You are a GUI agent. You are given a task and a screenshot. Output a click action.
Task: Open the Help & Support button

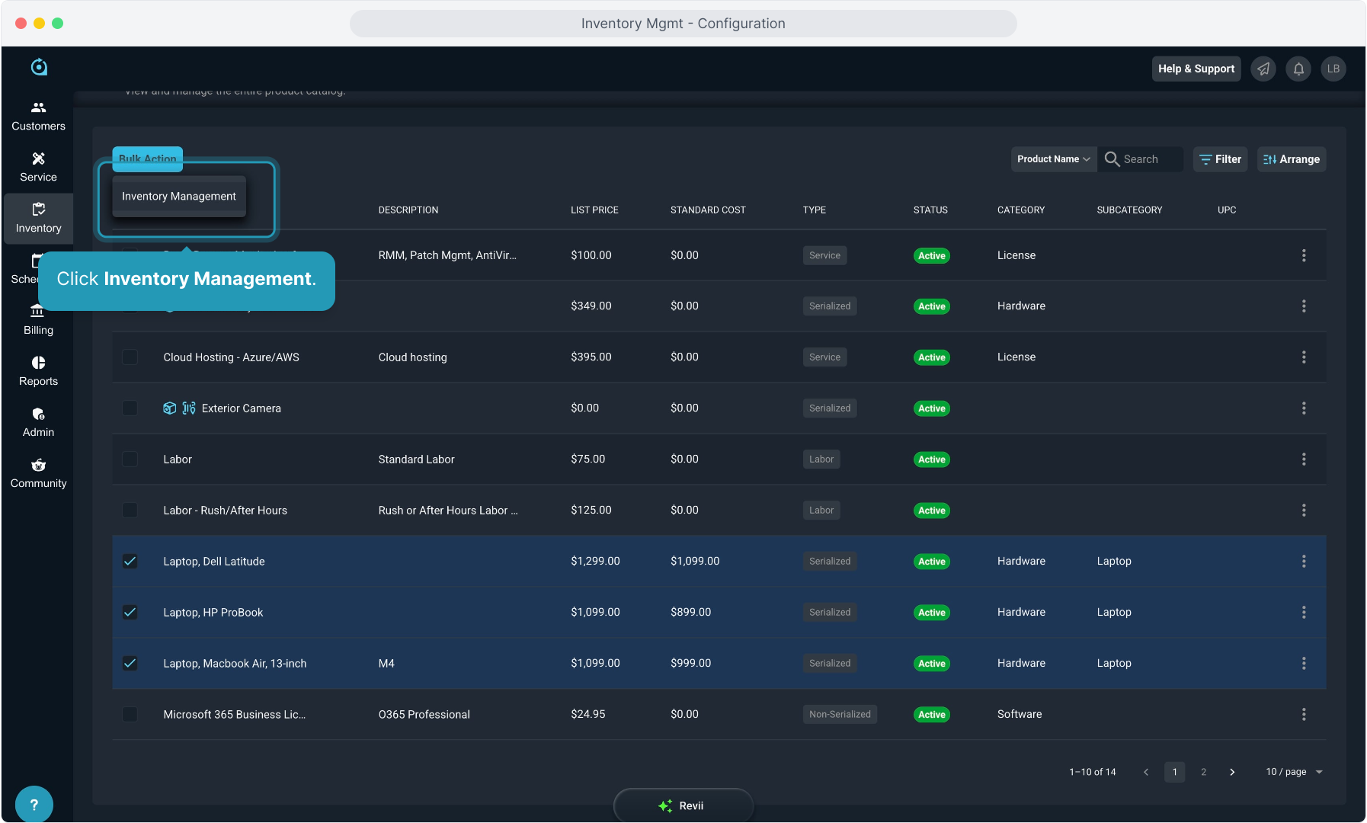tap(1196, 69)
